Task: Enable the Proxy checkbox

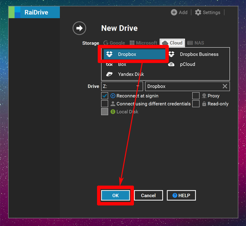Action: pyautogui.click(x=196, y=96)
